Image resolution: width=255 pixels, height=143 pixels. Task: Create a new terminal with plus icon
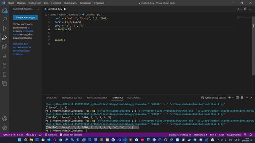click(229, 98)
